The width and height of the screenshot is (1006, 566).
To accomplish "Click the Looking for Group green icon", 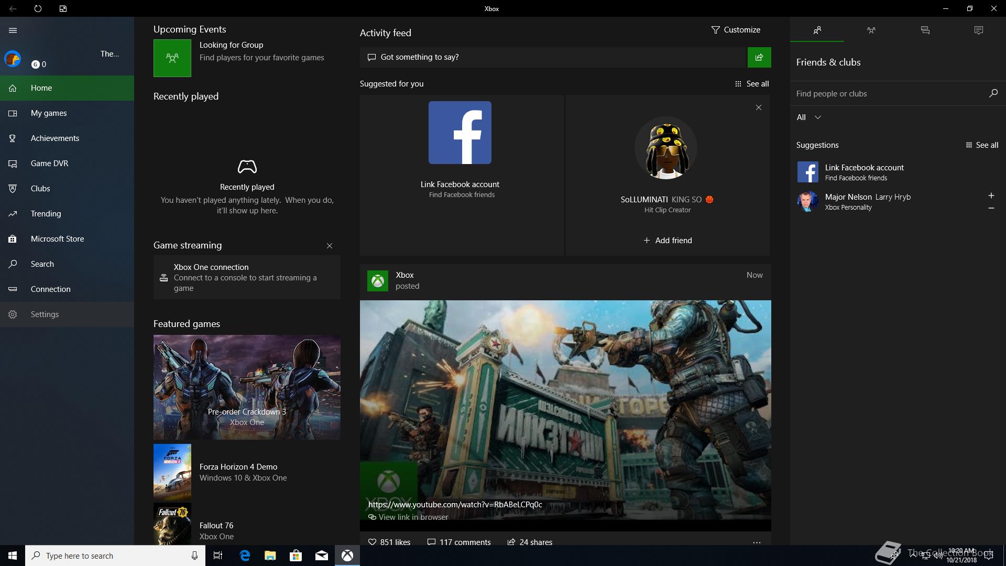I will point(172,58).
